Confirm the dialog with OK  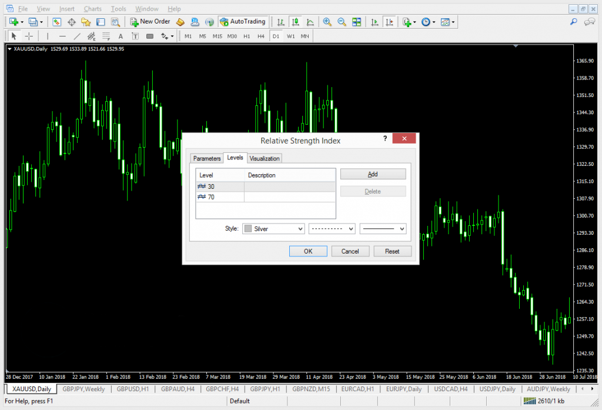(308, 251)
